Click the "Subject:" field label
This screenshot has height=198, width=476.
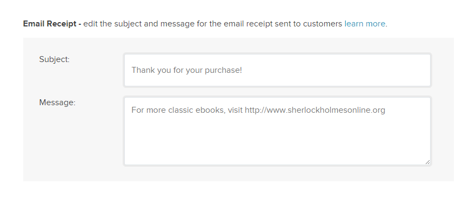pyautogui.click(x=55, y=59)
